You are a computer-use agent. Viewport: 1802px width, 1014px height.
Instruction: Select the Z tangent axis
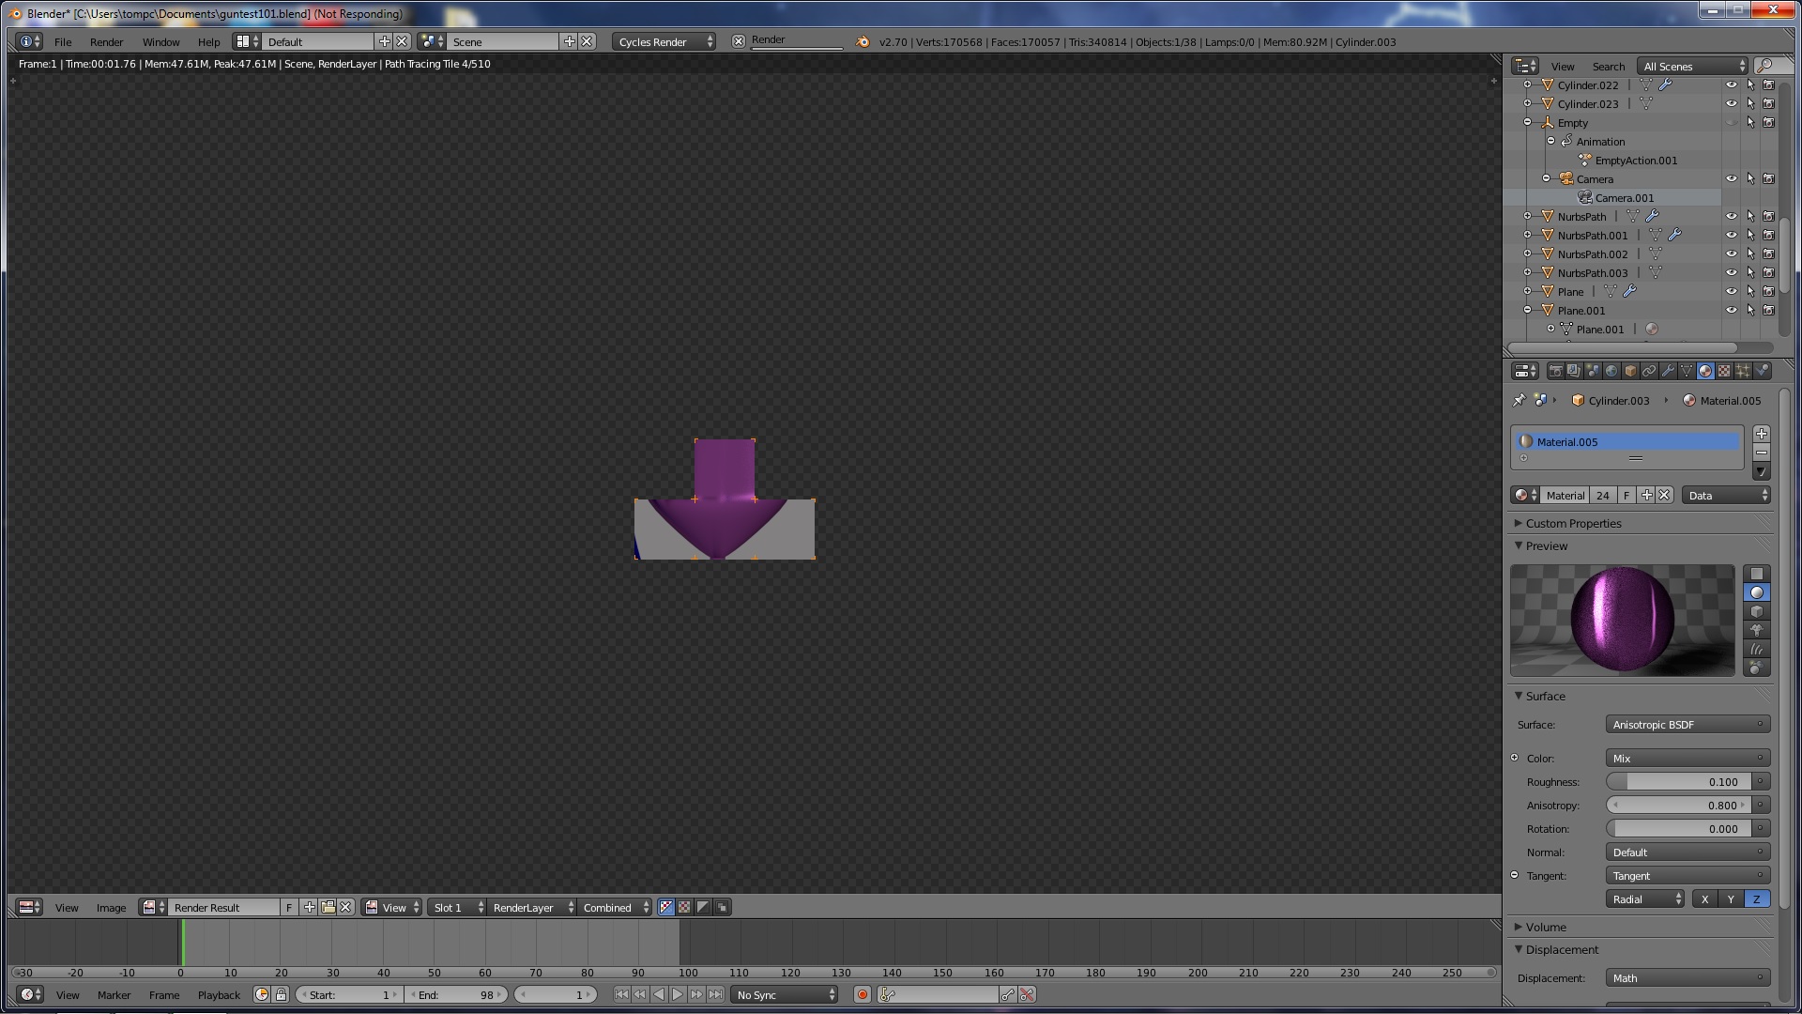tap(1757, 899)
